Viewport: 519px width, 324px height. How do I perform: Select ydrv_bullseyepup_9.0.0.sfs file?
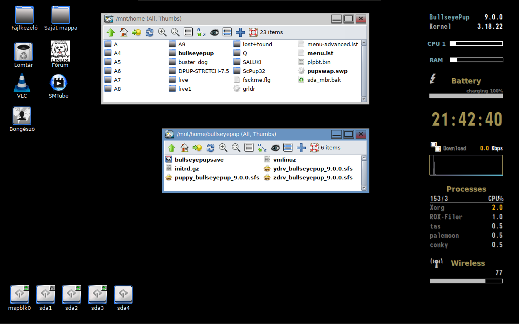pos(308,168)
